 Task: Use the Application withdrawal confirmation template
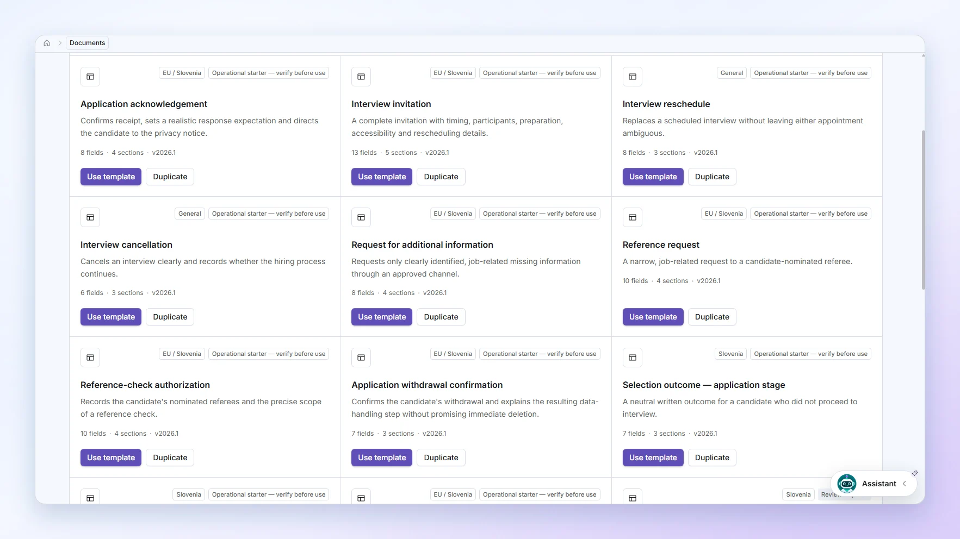coord(382,457)
